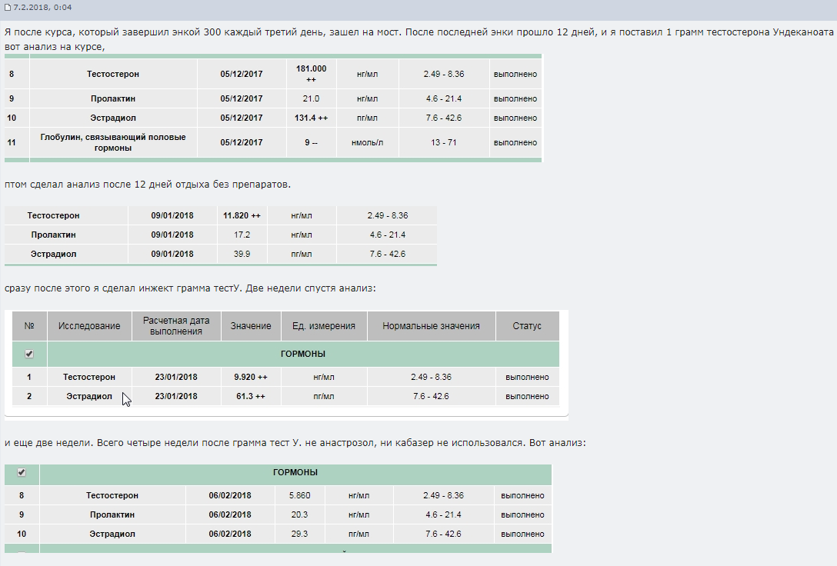Click the Нормальные значения column header
The height and width of the screenshot is (566, 837).
click(x=431, y=326)
